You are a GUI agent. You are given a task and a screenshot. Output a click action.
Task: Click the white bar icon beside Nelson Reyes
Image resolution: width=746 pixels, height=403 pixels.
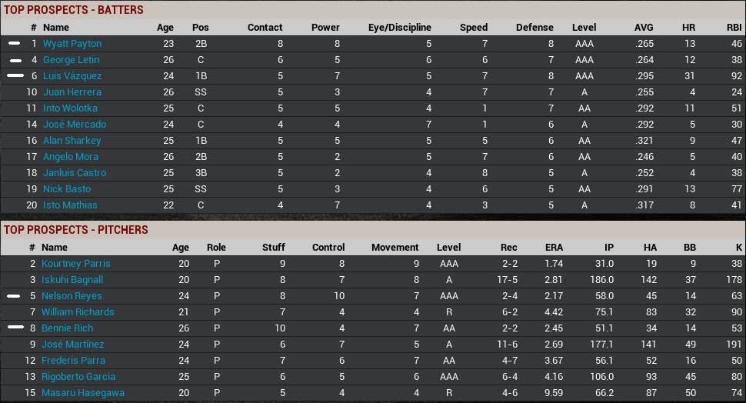point(13,296)
